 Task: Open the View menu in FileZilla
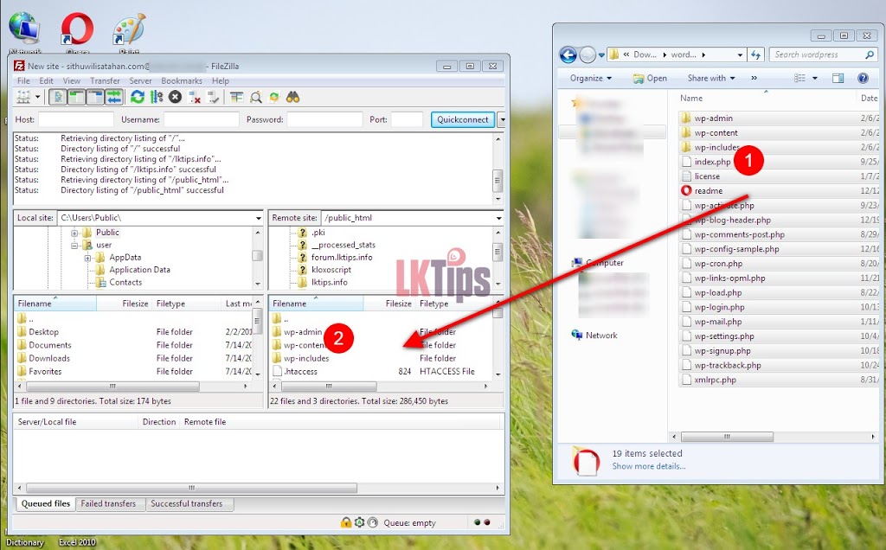click(71, 80)
